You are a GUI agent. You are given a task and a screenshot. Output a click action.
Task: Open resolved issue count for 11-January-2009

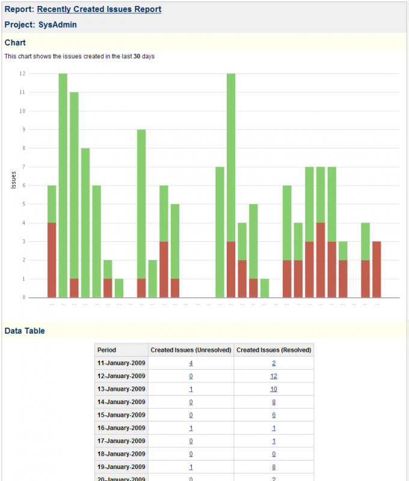coord(274,363)
